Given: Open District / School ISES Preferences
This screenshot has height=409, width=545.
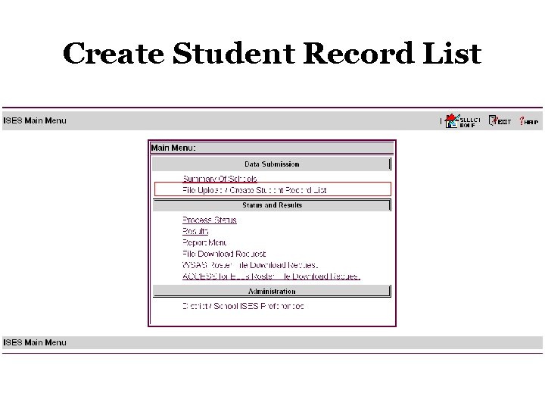Looking at the screenshot, I should [x=243, y=306].
